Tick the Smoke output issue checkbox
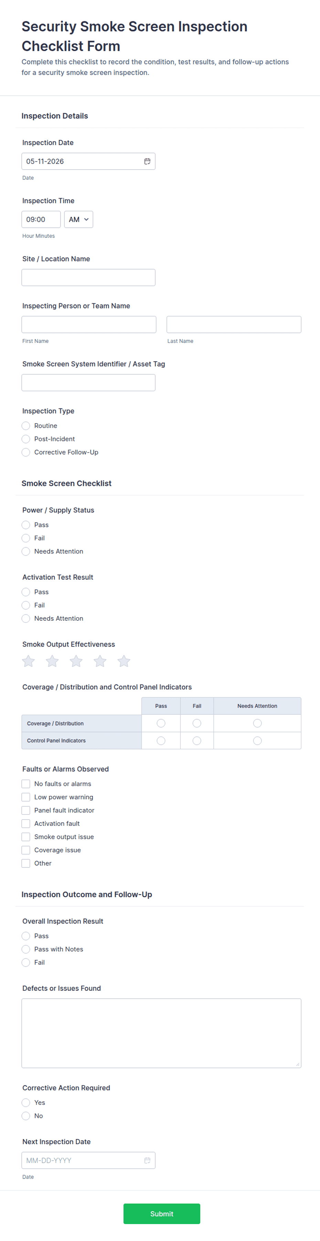The height and width of the screenshot is (1241, 320). pos(26,837)
